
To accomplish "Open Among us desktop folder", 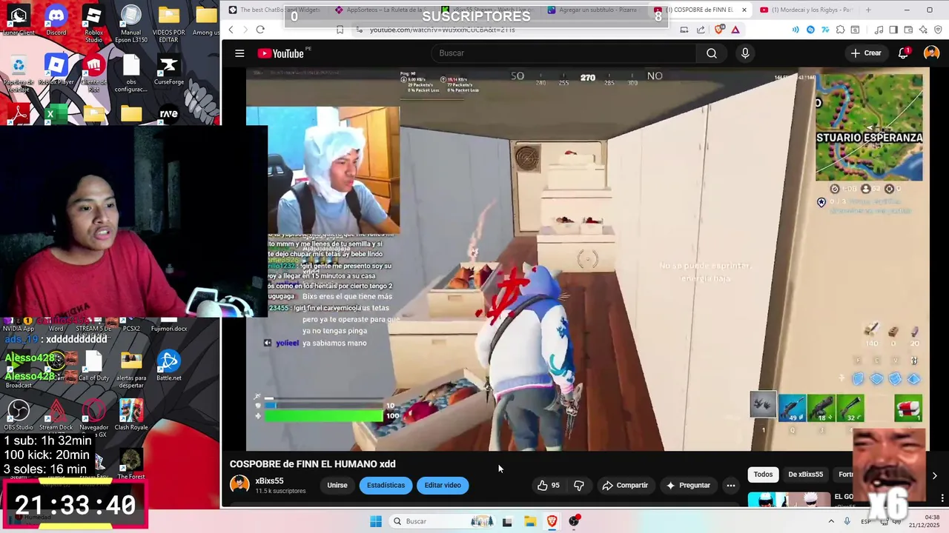I will [206, 20].
